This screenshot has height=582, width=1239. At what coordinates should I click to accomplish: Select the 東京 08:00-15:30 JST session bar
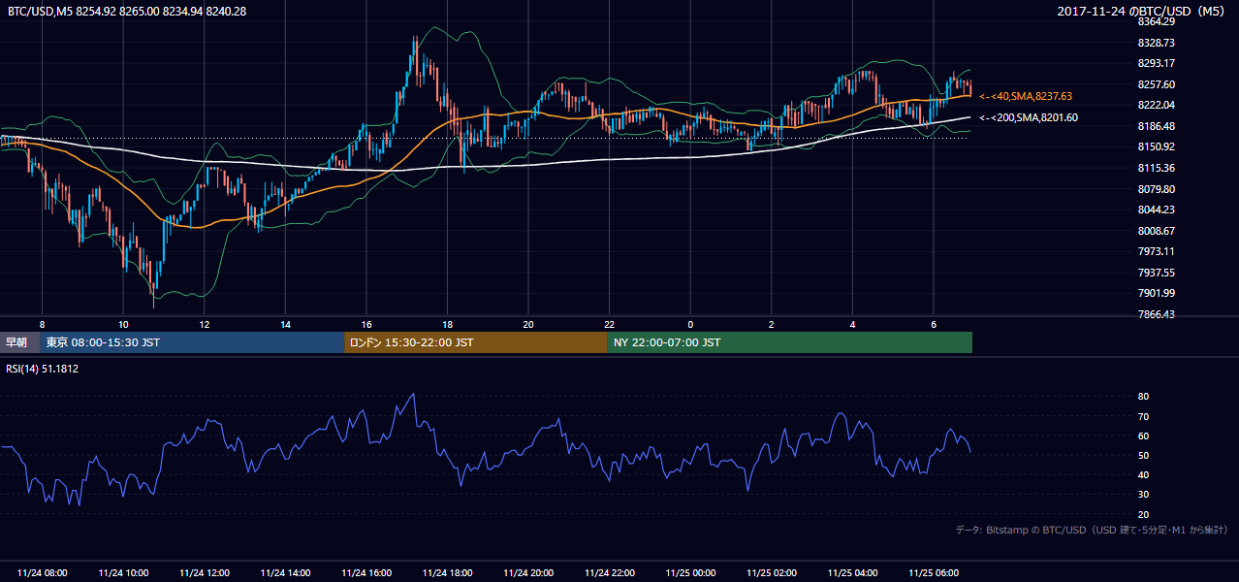(x=192, y=342)
